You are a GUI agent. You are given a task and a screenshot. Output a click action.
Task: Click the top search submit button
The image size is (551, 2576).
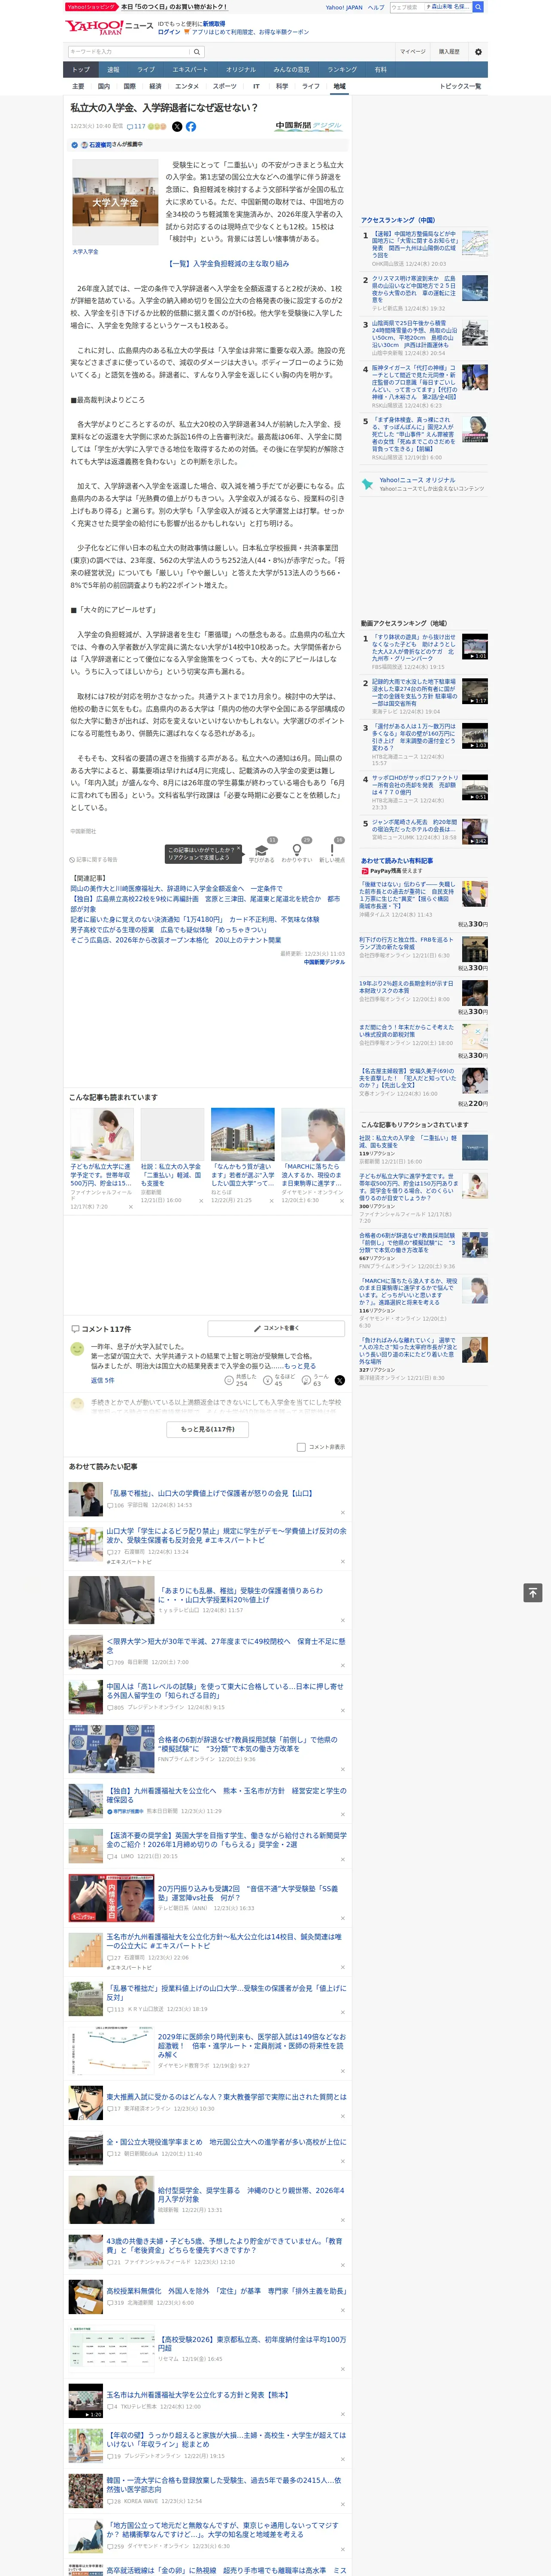(x=478, y=7)
